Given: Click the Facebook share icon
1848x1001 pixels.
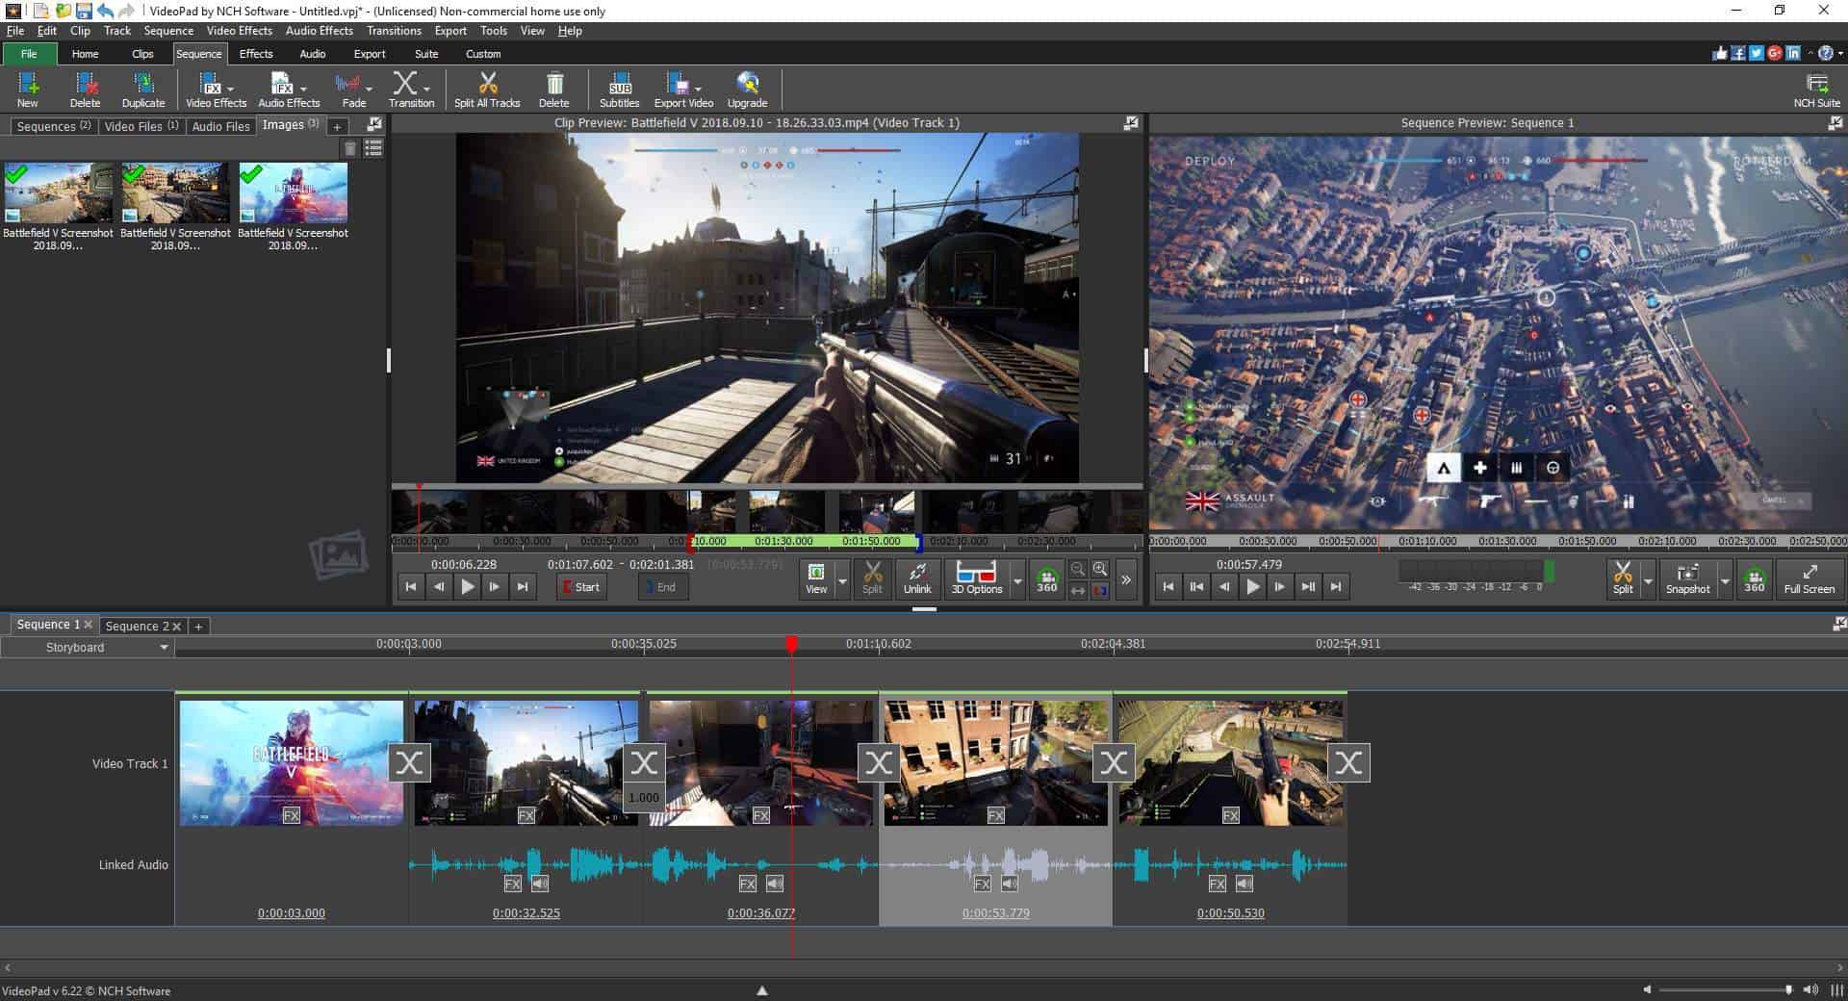Looking at the screenshot, I should pyautogui.click(x=1738, y=54).
